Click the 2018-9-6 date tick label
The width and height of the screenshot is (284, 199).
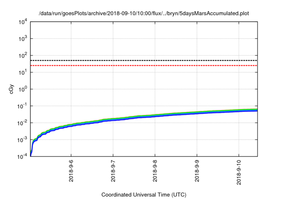pyautogui.click(x=71, y=171)
